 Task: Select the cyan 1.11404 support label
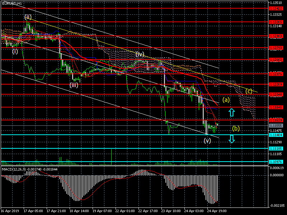tap(276, 135)
